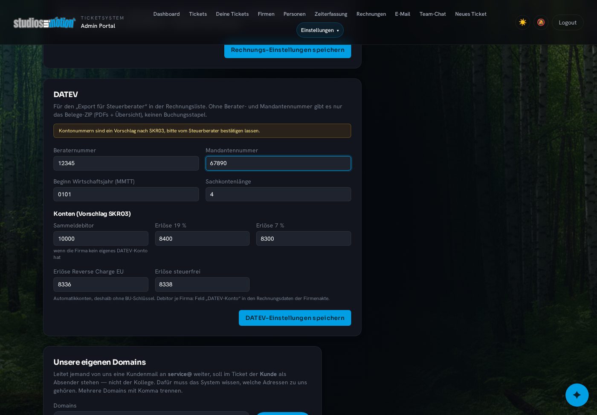The height and width of the screenshot is (415, 597).
Task: Go to the Tickets page
Action: pos(198,14)
